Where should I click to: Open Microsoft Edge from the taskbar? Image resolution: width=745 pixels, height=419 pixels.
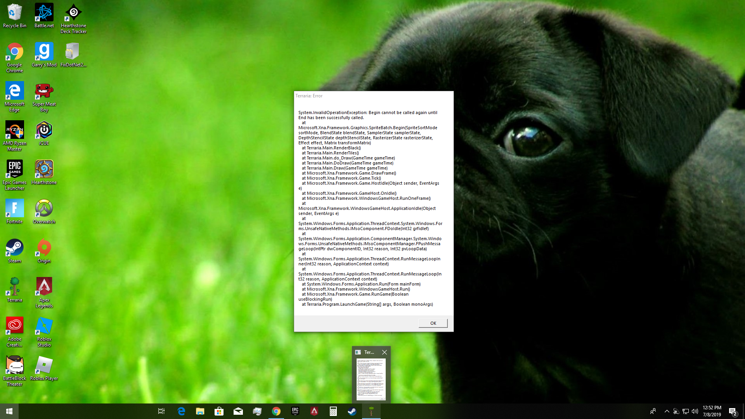click(x=181, y=411)
